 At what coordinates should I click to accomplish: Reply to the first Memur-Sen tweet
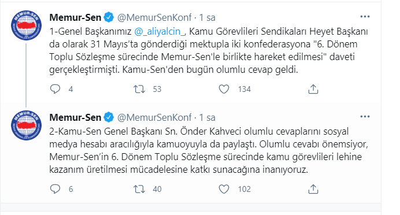coord(55,89)
